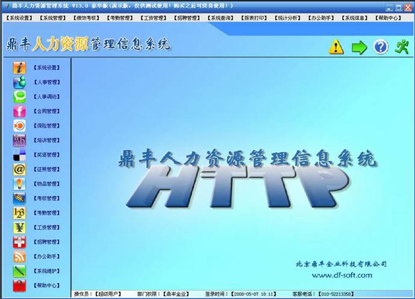The height and width of the screenshot is (299, 415).
Task: Open the yen-sign 工资管理 sidebar icon
Action: (20, 227)
